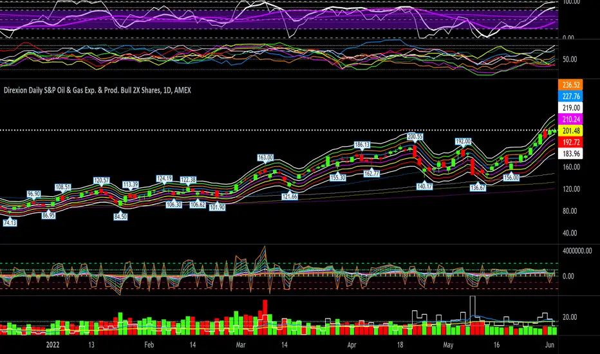Click the 120.00 price axis value
The width and height of the screenshot is (600, 354).
coord(571,189)
